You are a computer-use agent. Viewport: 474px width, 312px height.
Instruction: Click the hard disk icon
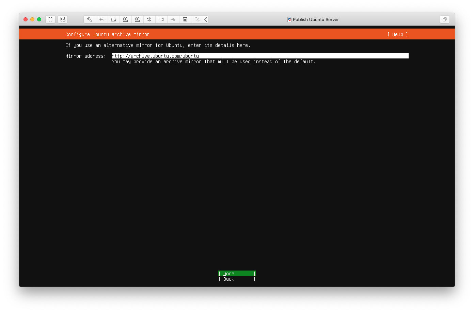113,19
